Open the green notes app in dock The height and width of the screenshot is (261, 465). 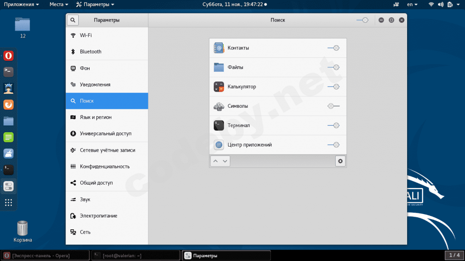coord(8,137)
